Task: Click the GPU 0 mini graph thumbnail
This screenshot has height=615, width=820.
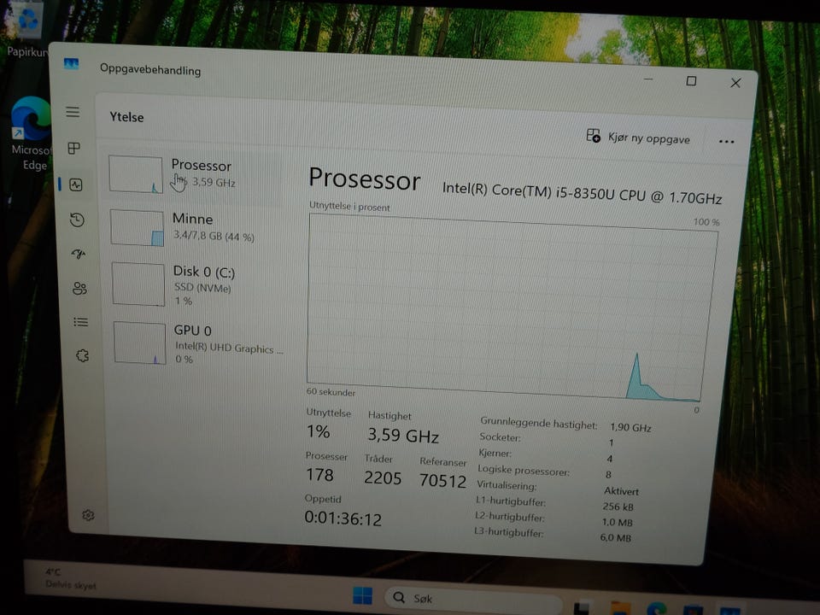Action: click(139, 343)
